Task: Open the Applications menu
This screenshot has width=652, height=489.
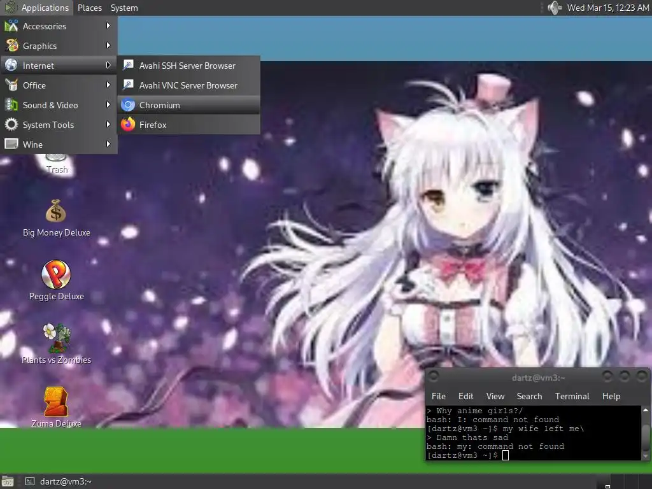Action: [36, 8]
